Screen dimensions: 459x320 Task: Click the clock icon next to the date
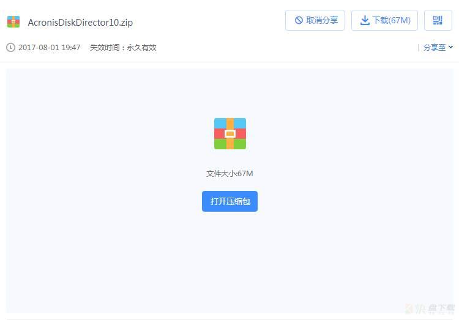10,47
